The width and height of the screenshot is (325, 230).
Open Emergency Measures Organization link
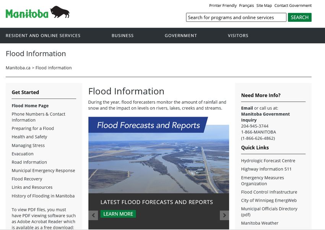click(x=262, y=180)
